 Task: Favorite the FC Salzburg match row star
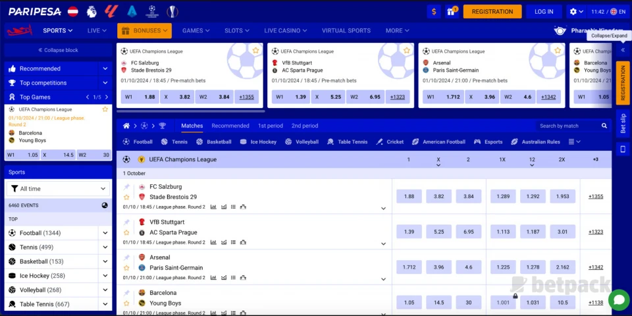tap(126, 197)
